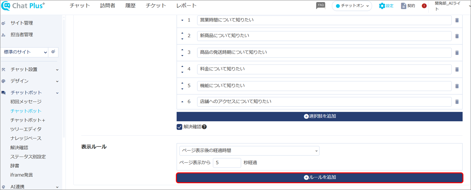Viewport: 471px width, 190px height.
Task: Move option 3 down with its down arrow
Action: click(x=182, y=56)
